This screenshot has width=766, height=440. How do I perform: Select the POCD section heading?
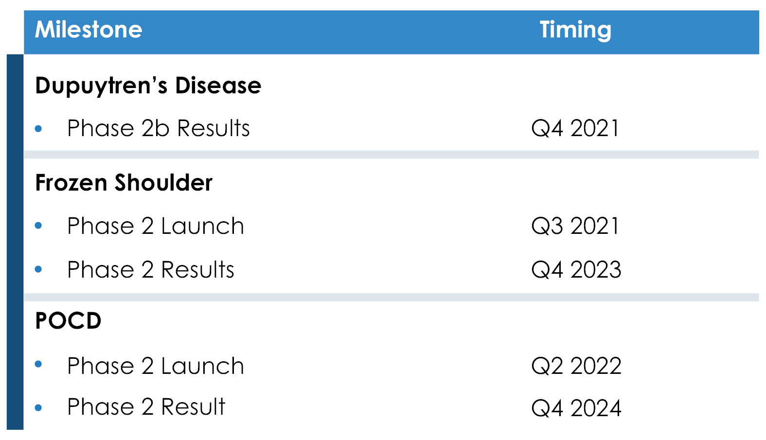[x=69, y=321]
